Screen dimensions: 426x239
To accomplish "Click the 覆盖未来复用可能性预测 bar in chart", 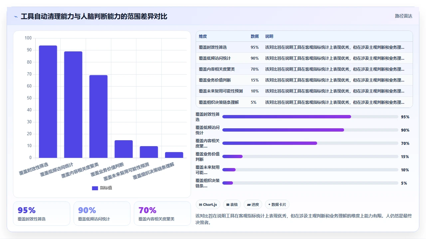I will [149, 152].
